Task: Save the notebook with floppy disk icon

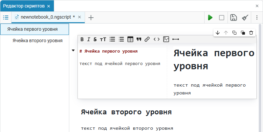Action: click(233, 18)
